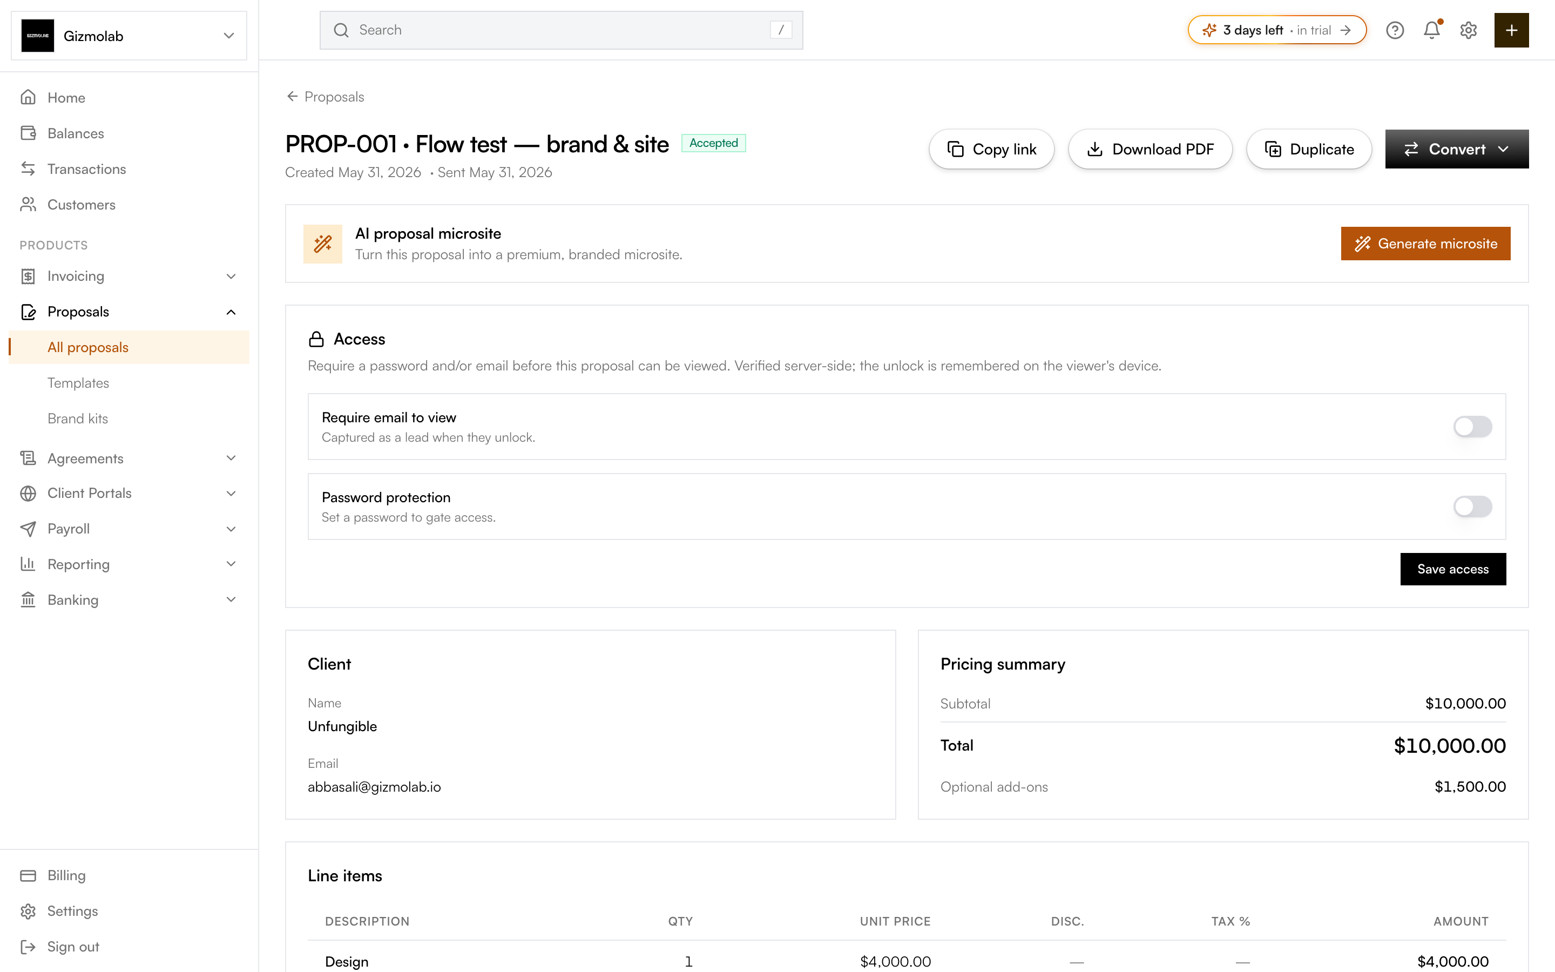Click the Payroll paper-plane icon
This screenshot has height=972, width=1555.
pyautogui.click(x=28, y=529)
